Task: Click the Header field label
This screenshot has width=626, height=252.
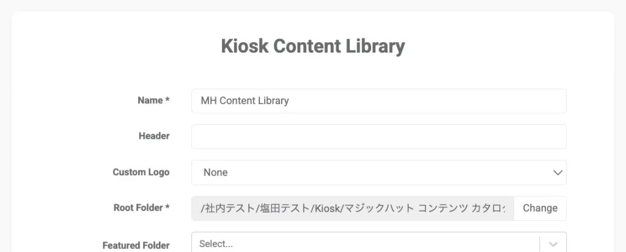Action: click(x=154, y=136)
